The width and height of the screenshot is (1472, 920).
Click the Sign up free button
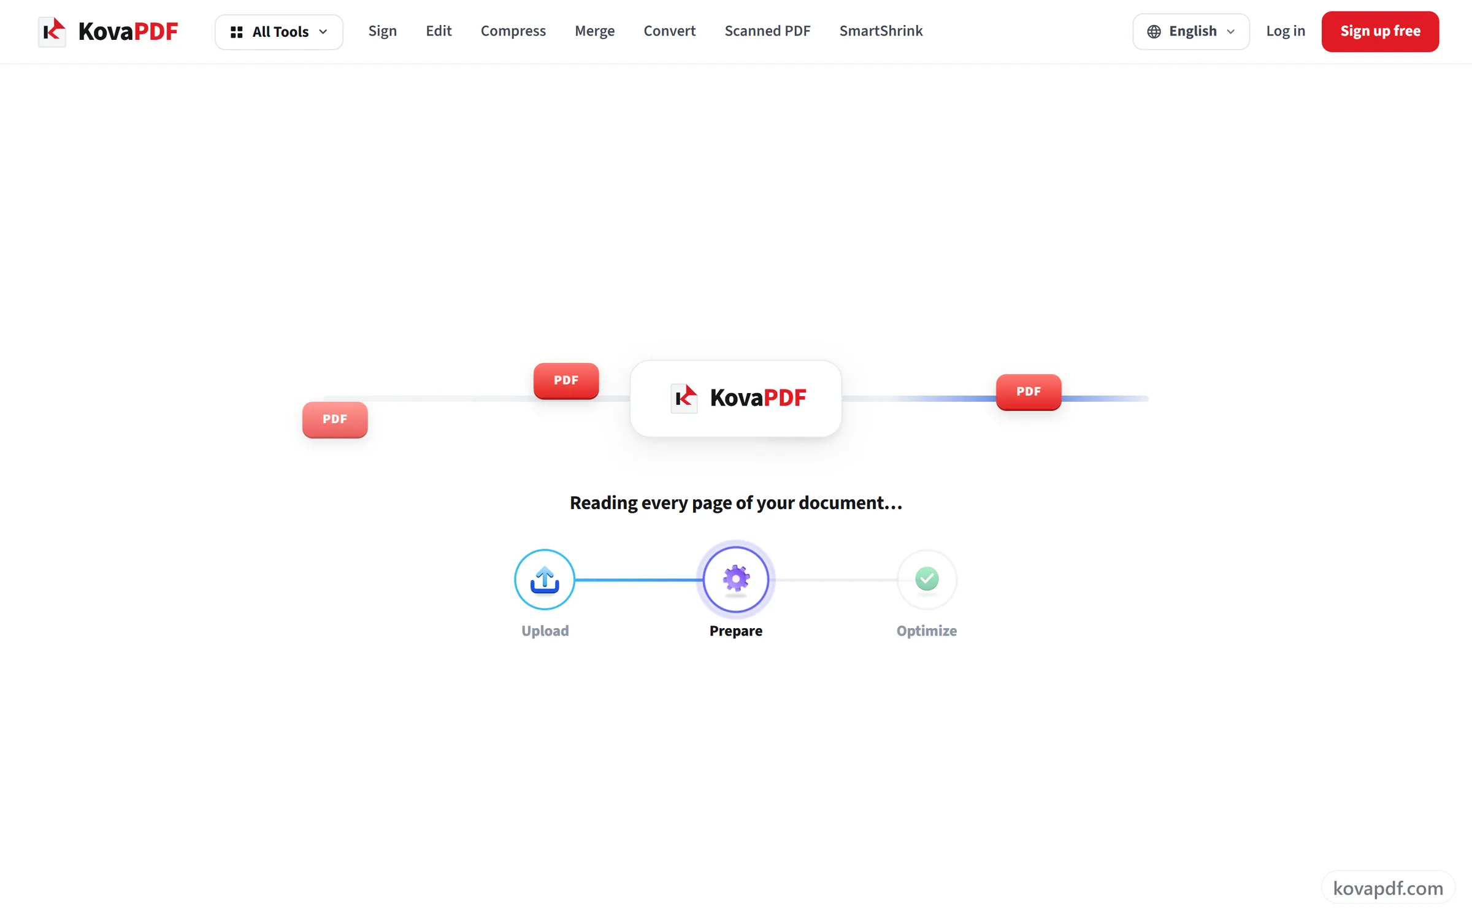click(x=1380, y=31)
